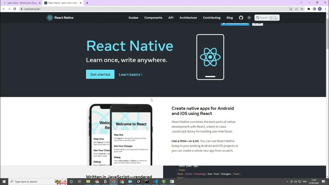Open the Contributing menu item

point(212,18)
